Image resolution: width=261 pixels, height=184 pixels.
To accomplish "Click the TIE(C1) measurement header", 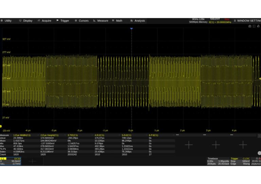I will pos(73,135).
